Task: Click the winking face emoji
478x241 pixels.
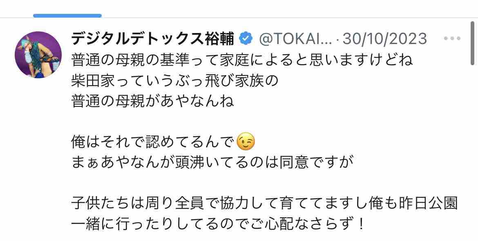Action: 246,142
